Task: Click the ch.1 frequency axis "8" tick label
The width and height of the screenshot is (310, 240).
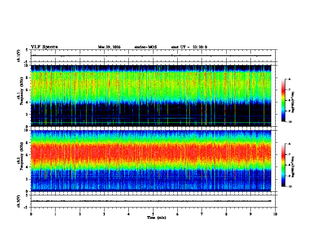Action: tap(28, 78)
